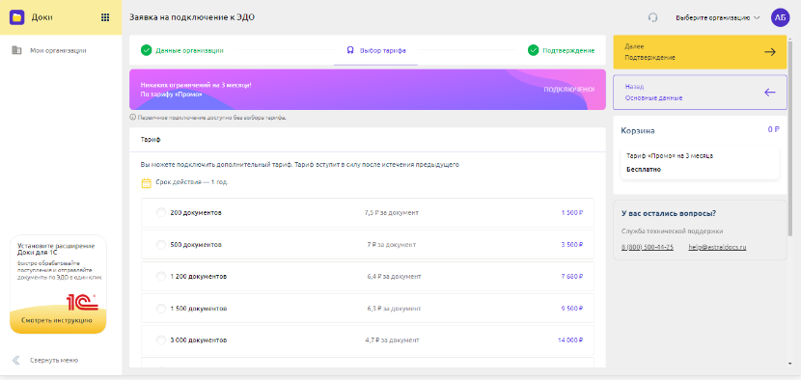Click the Бесплатно label in cart
801x380 pixels.
[644, 169]
